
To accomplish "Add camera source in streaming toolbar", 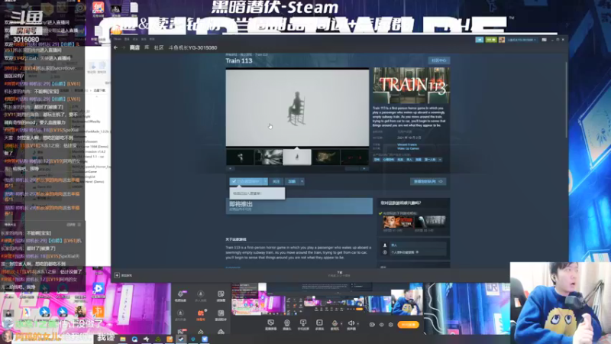I will pos(287,324).
